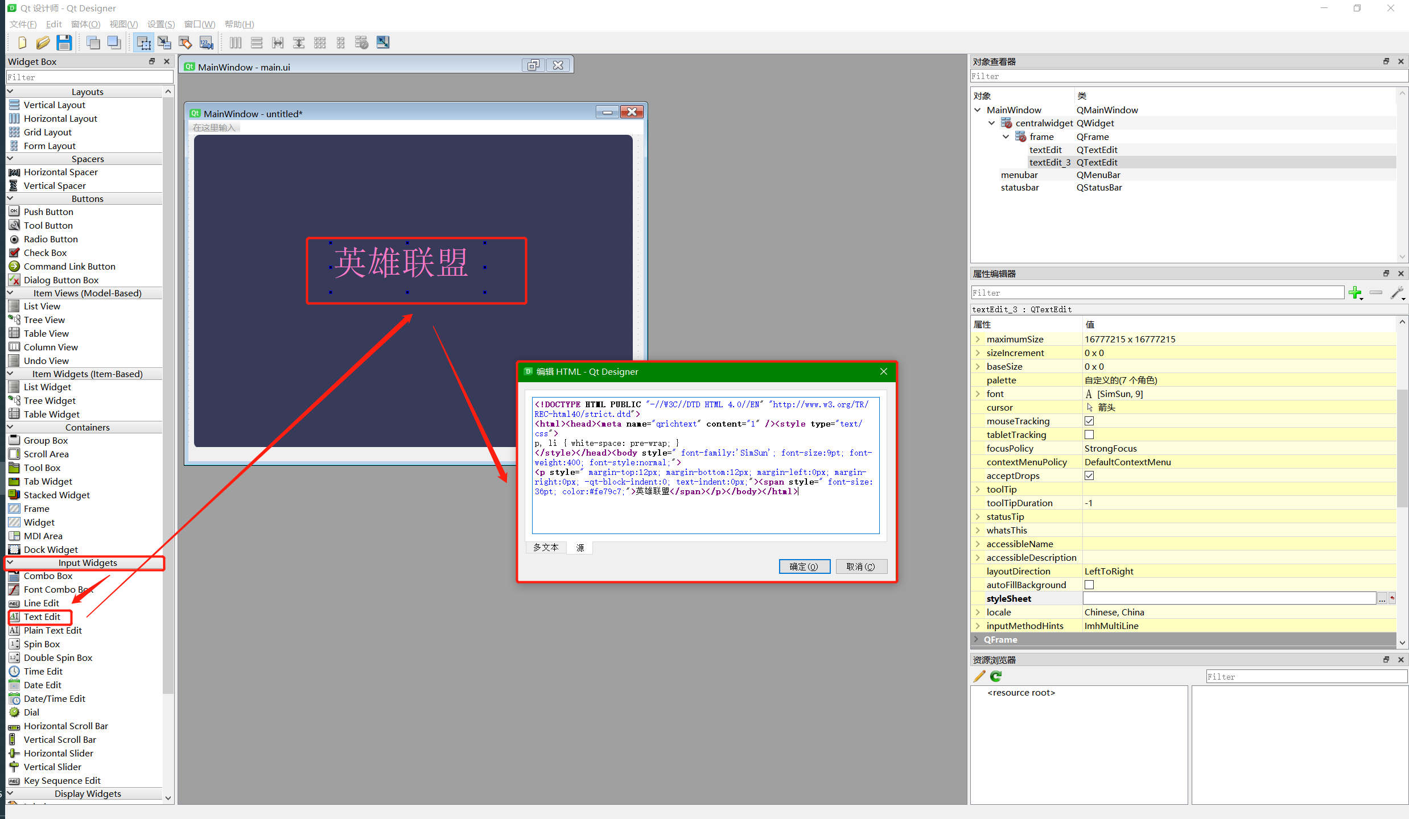
Task: Collapse the frame item in object inspector
Action: (x=1006, y=136)
